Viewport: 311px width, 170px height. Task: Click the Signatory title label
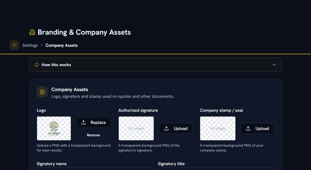tap(171, 164)
